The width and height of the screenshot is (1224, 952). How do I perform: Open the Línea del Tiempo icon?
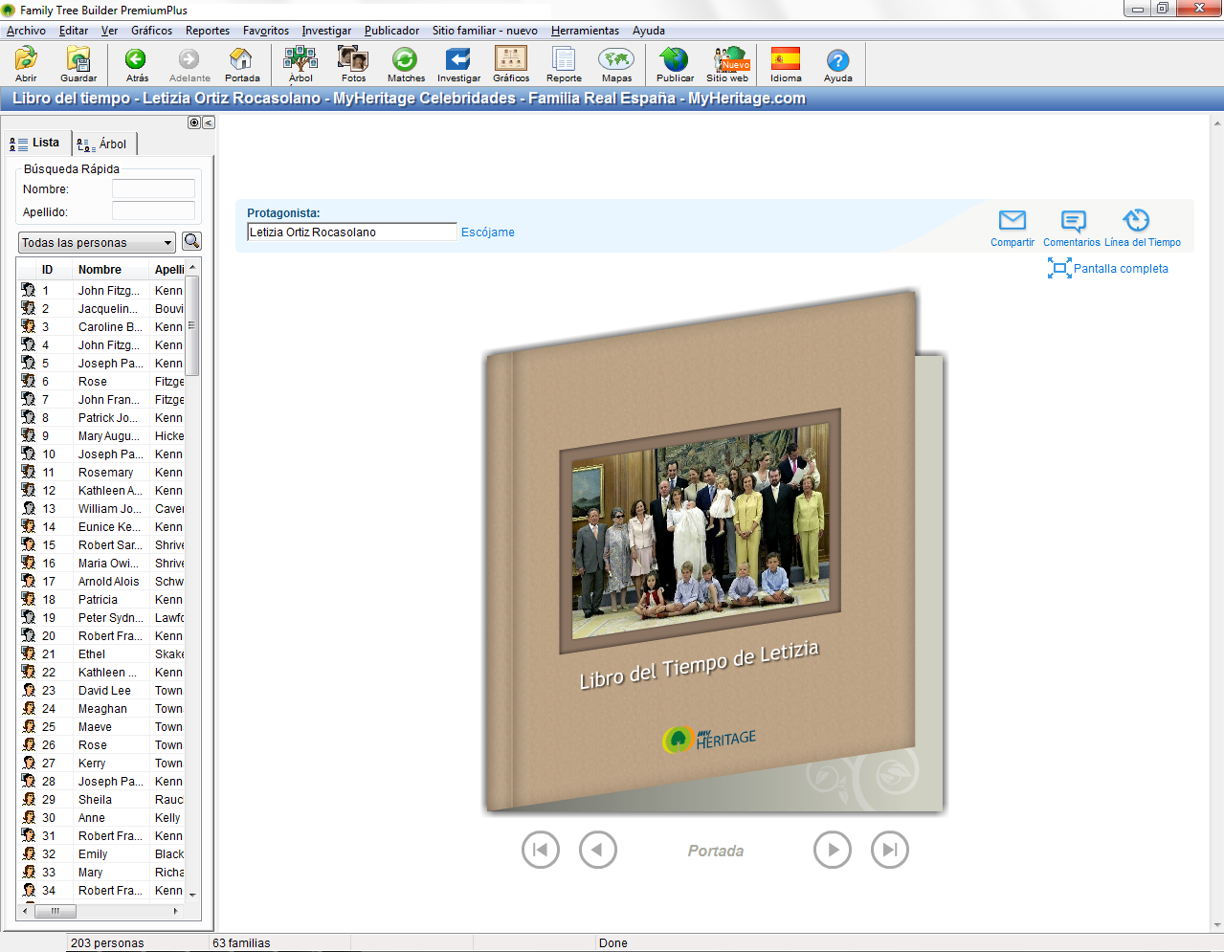[x=1136, y=221]
